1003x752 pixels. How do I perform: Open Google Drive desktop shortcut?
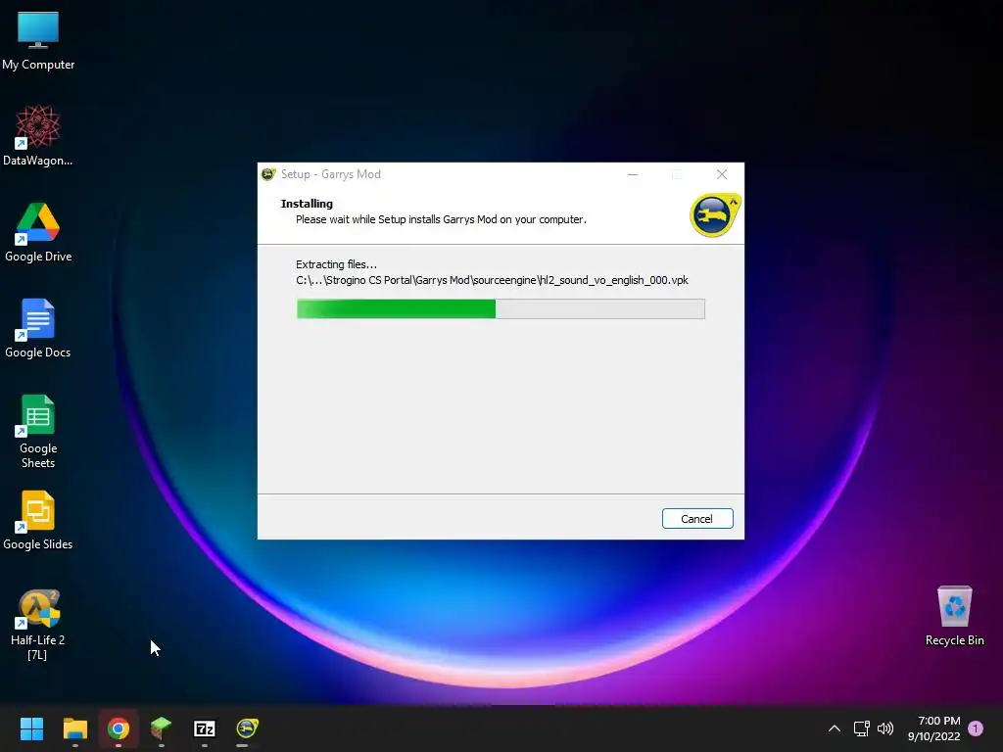[38, 232]
